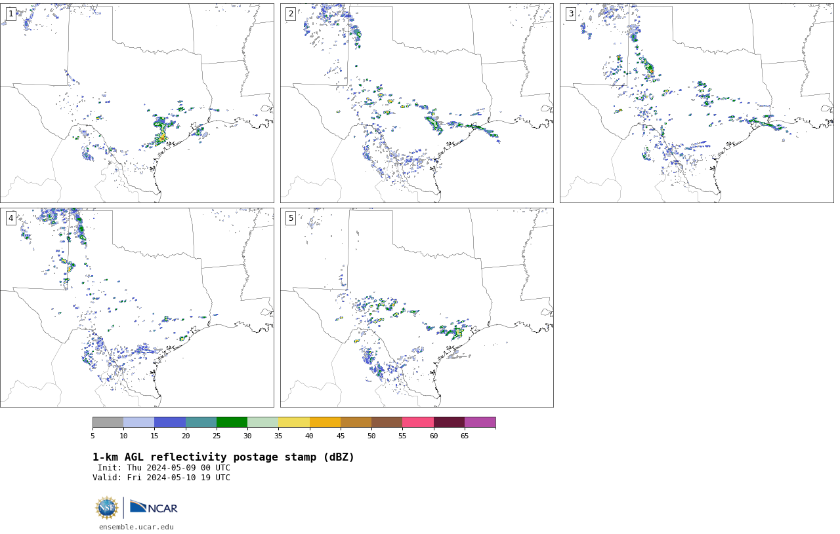Click the colorbar tick label '65'
This screenshot has height=534, width=840.
pyautogui.click(x=465, y=436)
